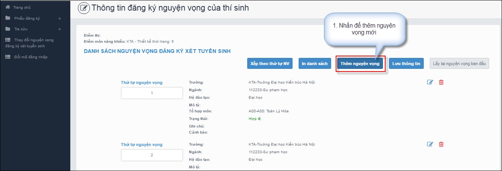502x171 pixels.
Task: Click the order field containing 1
Action: pos(152,93)
